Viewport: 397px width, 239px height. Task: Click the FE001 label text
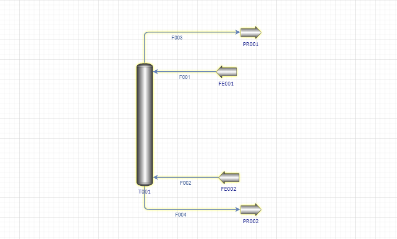(226, 84)
